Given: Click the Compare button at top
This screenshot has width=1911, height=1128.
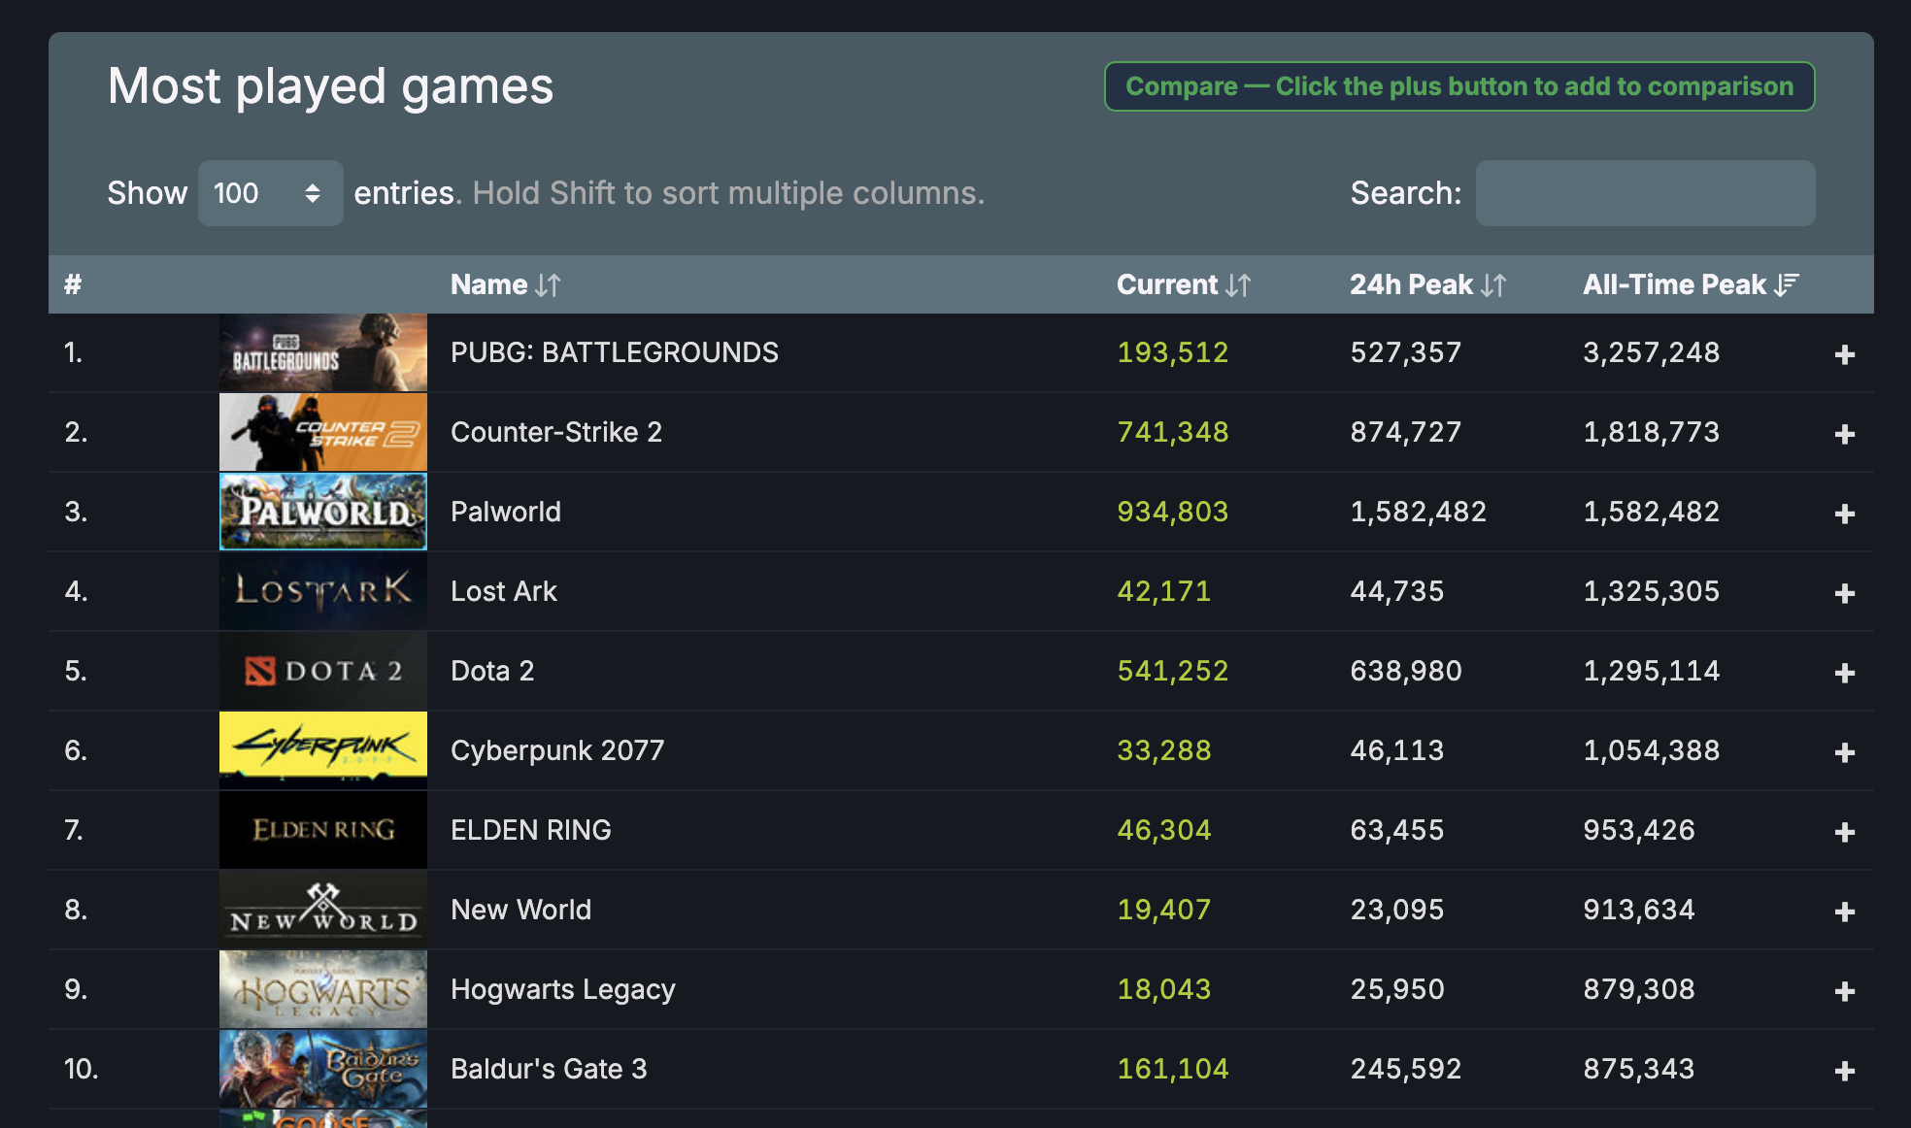Looking at the screenshot, I should click(1459, 86).
